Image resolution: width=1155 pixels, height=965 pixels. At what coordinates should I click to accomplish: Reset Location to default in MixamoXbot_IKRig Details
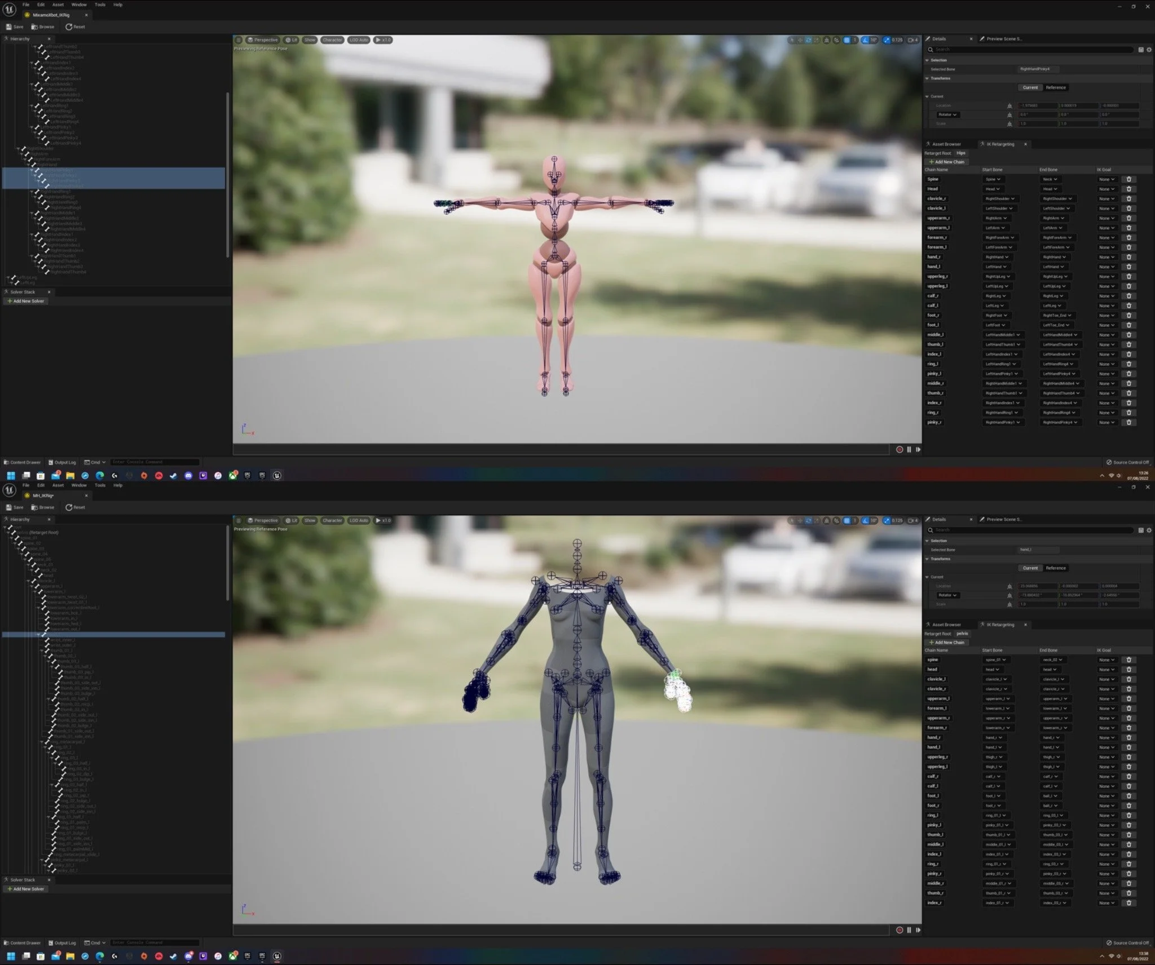1009,105
